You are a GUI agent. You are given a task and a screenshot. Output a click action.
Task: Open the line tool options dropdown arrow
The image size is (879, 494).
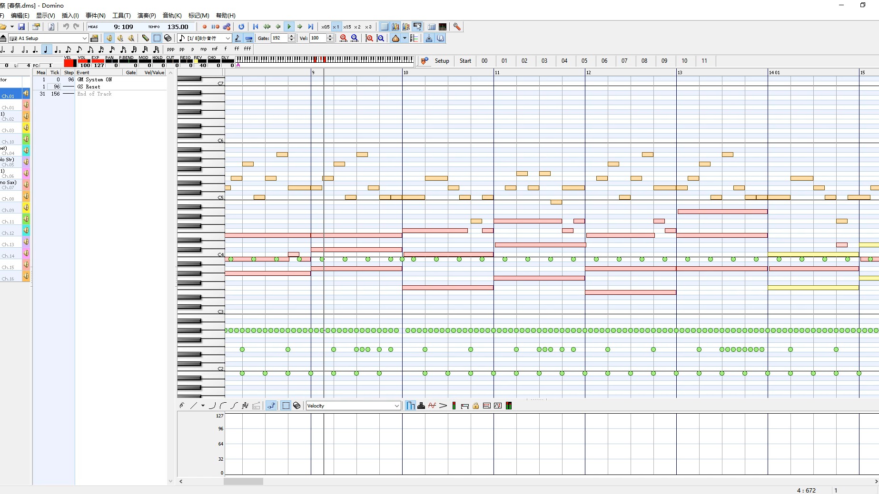[203, 406]
